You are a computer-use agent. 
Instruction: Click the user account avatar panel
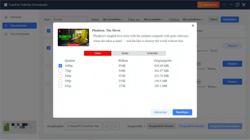pyautogui.click(x=19, y=127)
